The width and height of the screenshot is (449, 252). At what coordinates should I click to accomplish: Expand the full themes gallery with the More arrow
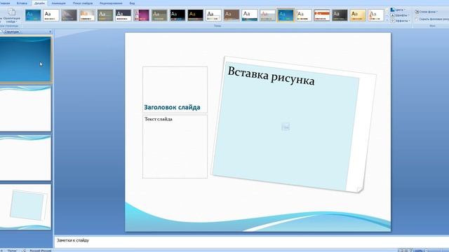(x=387, y=20)
